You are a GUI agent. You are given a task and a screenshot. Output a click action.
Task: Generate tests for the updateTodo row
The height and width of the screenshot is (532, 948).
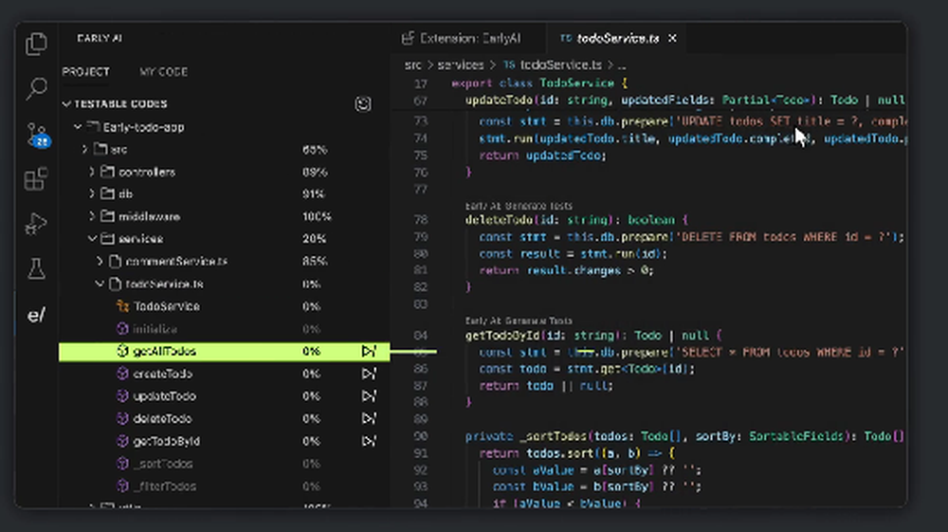pos(369,396)
